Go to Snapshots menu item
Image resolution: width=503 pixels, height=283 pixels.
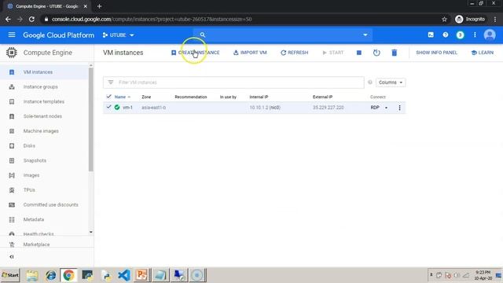point(35,160)
